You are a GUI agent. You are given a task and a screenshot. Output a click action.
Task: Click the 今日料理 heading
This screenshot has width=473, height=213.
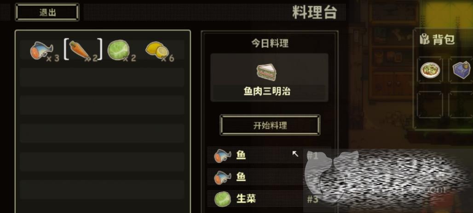coord(270,43)
